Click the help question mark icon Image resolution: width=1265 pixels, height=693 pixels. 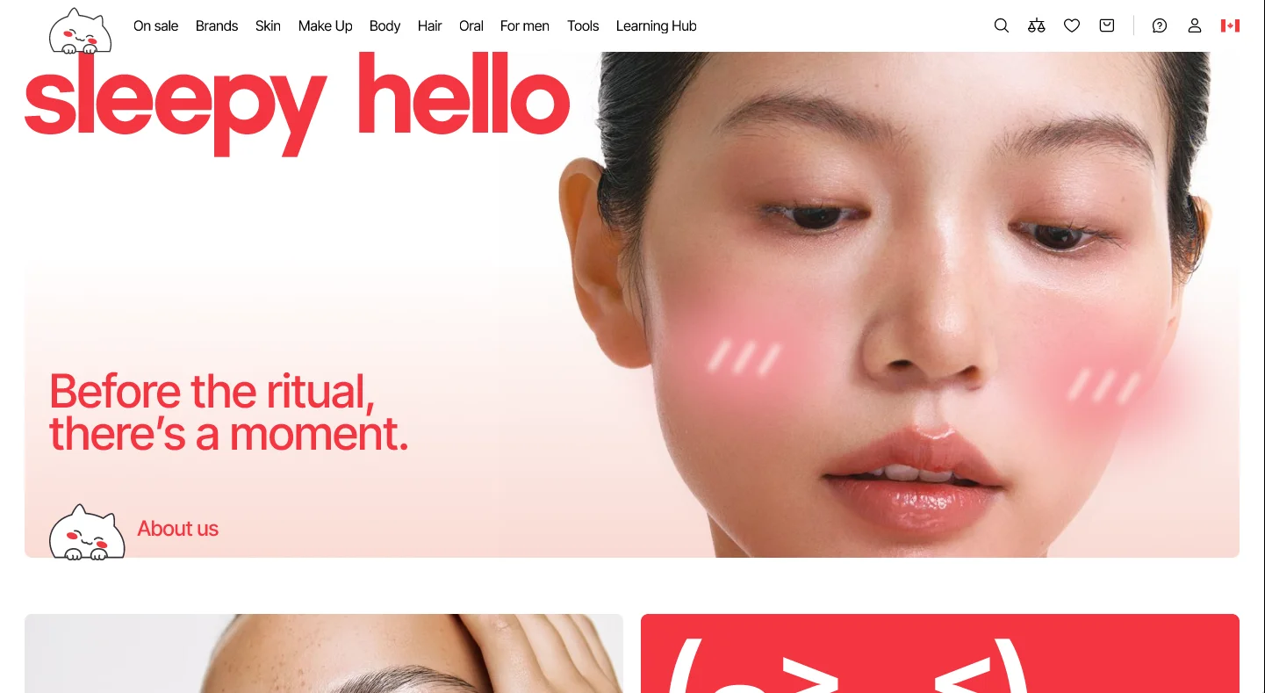(1160, 25)
